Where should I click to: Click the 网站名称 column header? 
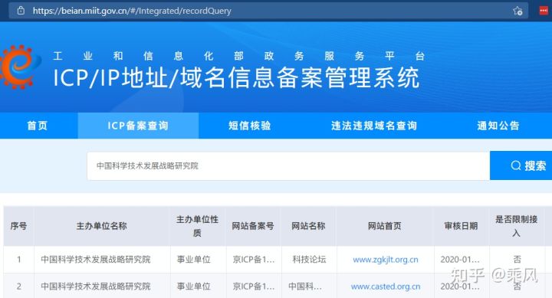[x=308, y=226]
